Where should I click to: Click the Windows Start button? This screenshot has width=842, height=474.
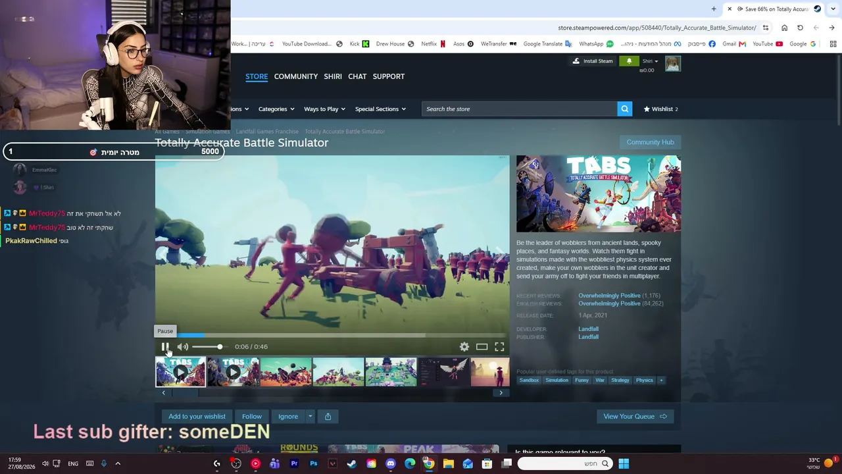[x=624, y=463]
